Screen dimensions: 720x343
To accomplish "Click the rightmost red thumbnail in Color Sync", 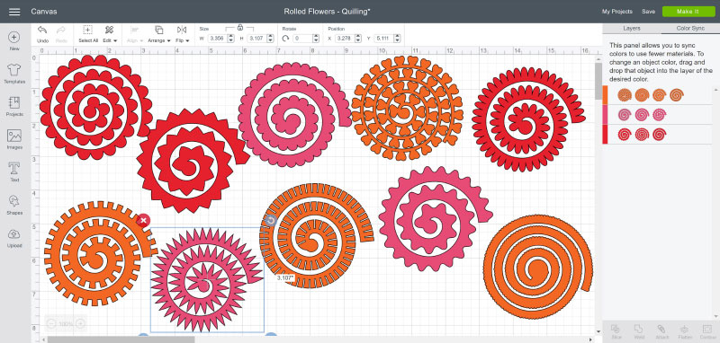I will 660,134.
